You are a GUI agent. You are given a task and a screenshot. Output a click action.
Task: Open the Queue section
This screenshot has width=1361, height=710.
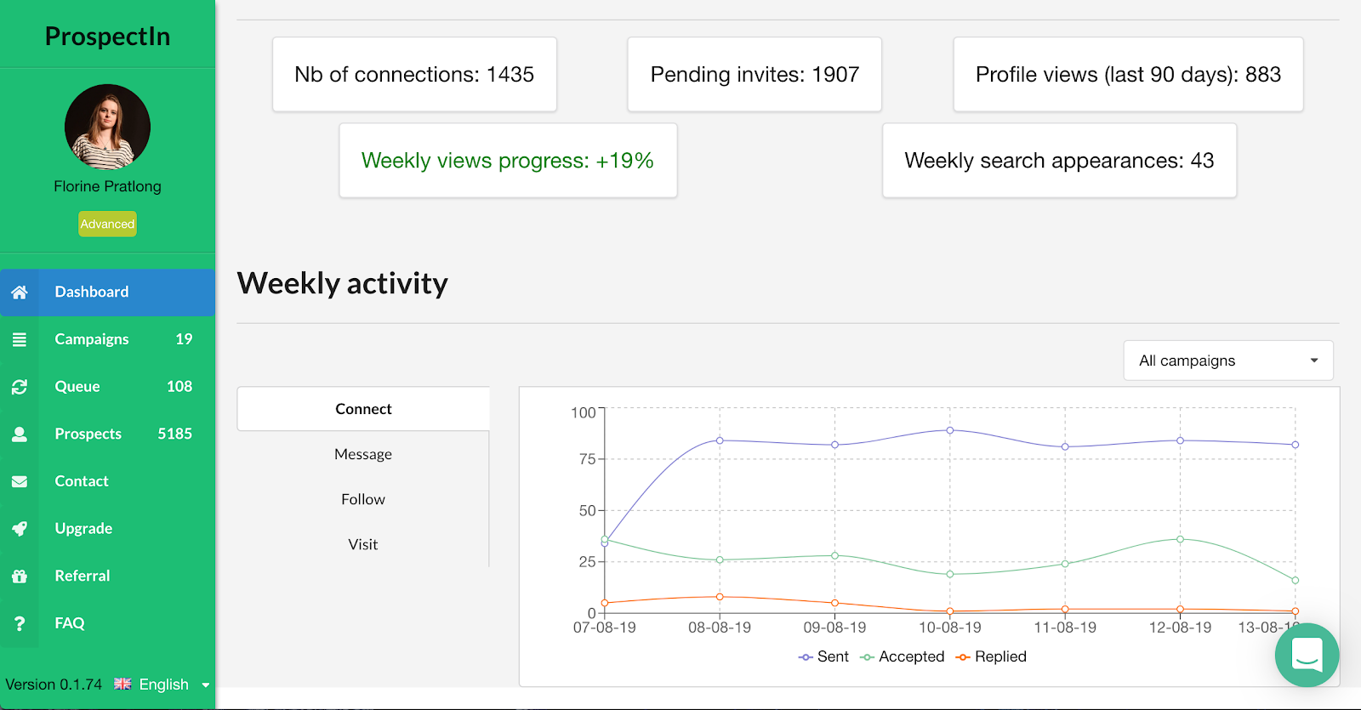(x=107, y=387)
